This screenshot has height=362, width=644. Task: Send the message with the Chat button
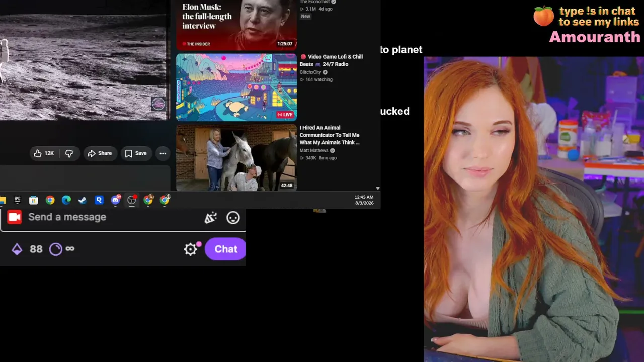(225, 249)
